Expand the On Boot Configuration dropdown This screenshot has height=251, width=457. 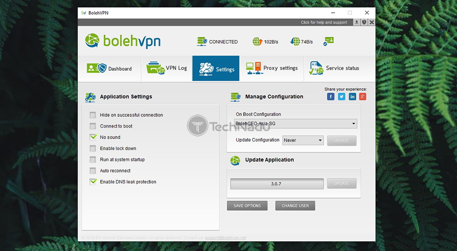[296, 124]
